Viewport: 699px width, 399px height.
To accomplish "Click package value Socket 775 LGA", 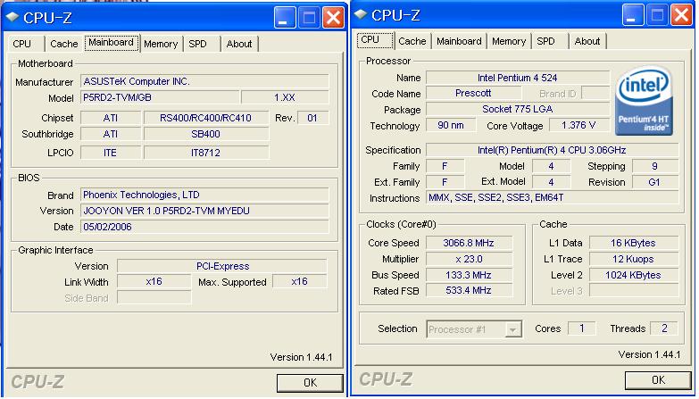I will tap(518, 109).
